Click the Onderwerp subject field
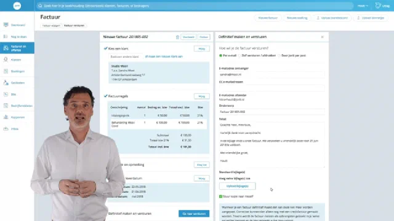 pos(271,112)
